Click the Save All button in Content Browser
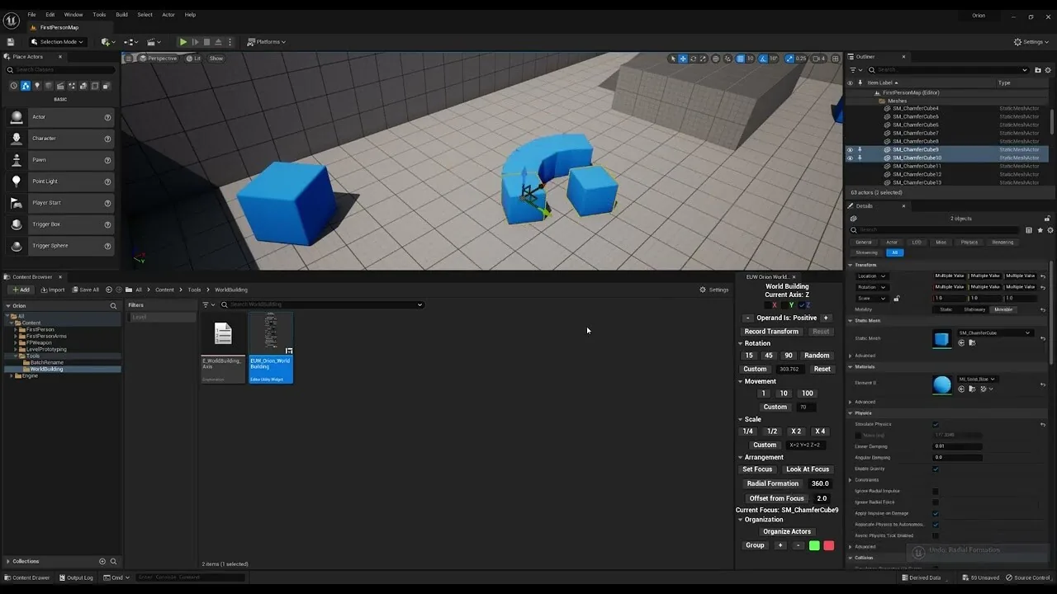 (85, 290)
